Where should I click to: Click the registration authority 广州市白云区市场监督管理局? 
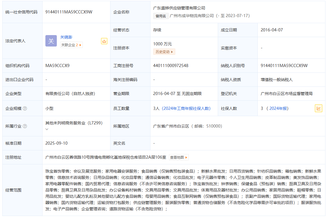click(287, 94)
